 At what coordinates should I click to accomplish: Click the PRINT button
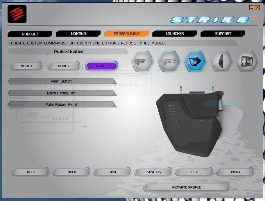click(x=236, y=172)
